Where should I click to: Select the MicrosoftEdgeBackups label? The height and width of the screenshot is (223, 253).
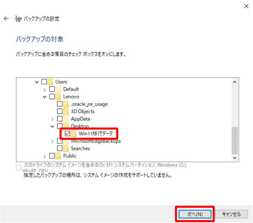(96, 141)
